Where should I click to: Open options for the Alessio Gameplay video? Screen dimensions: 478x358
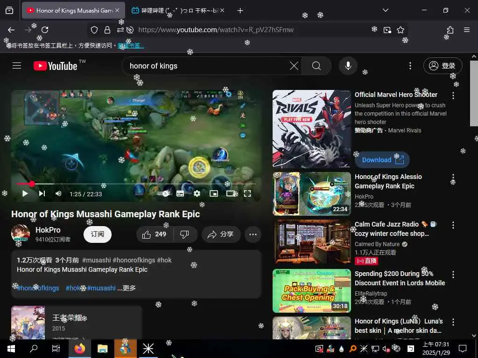point(453,178)
